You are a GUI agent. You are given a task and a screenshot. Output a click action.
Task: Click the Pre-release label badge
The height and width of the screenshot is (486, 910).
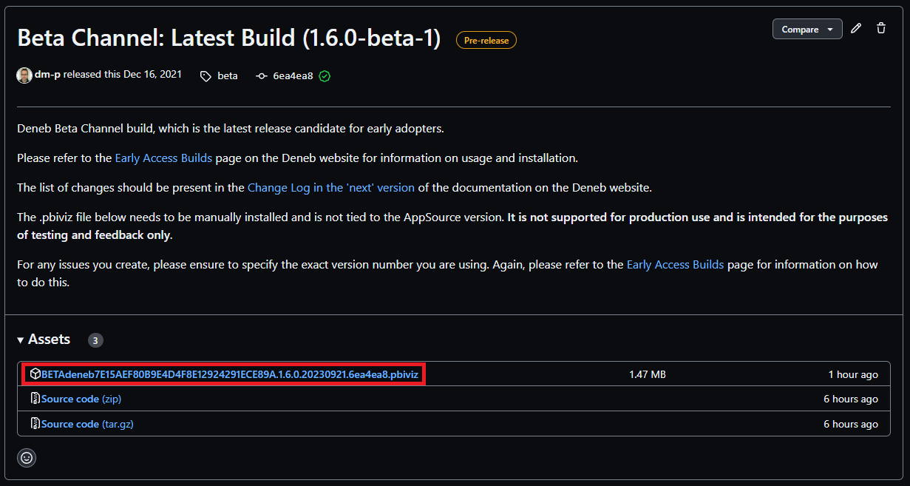pos(486,41)
